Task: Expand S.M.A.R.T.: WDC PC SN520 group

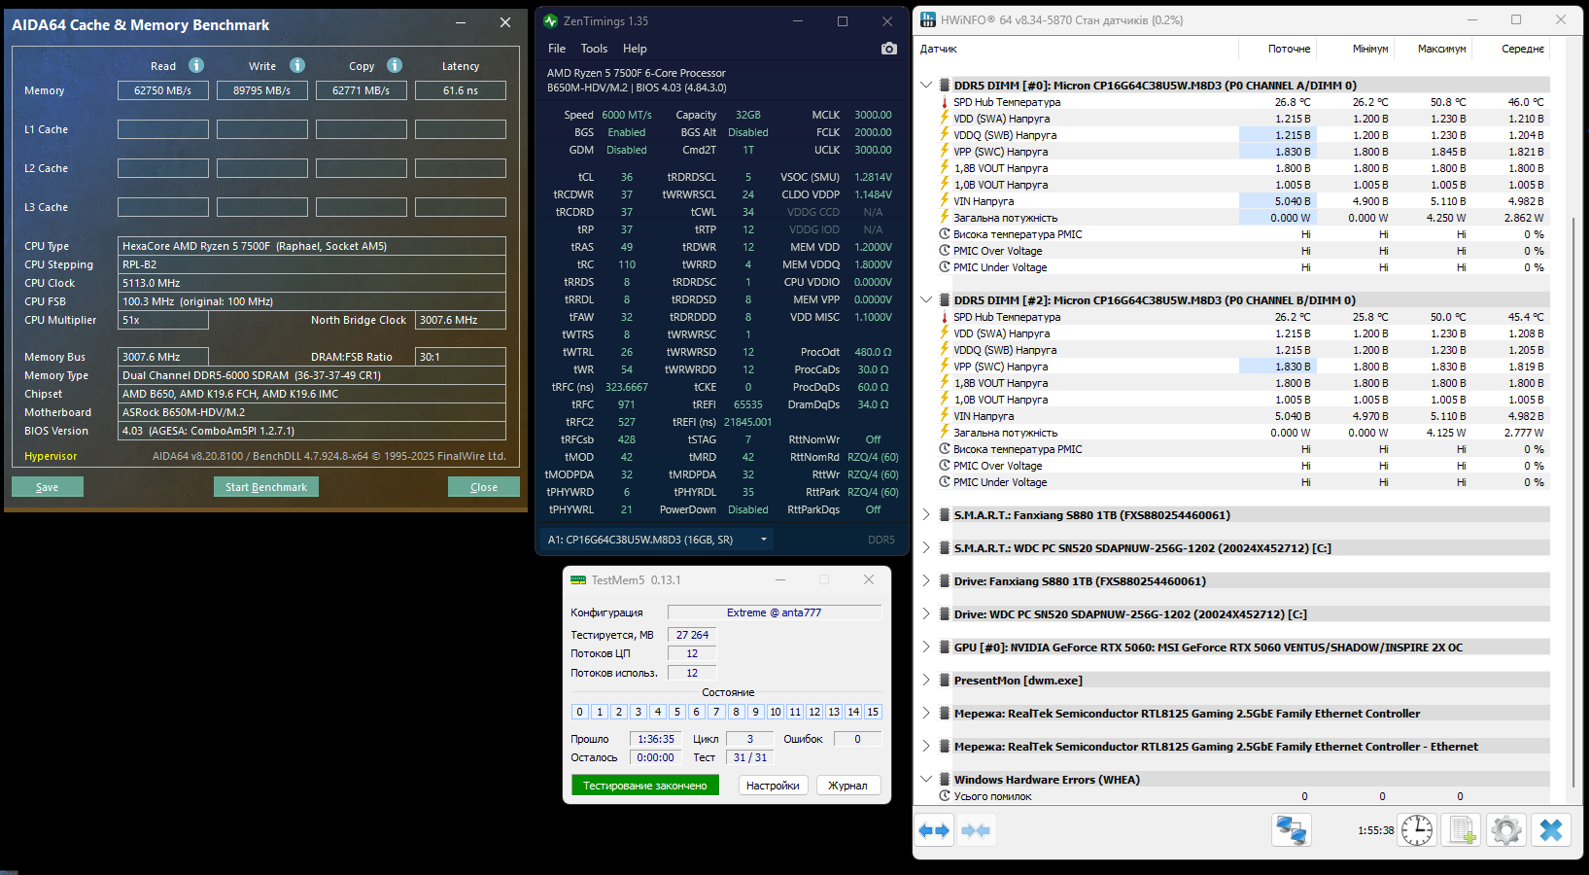Action: (926, 548)
